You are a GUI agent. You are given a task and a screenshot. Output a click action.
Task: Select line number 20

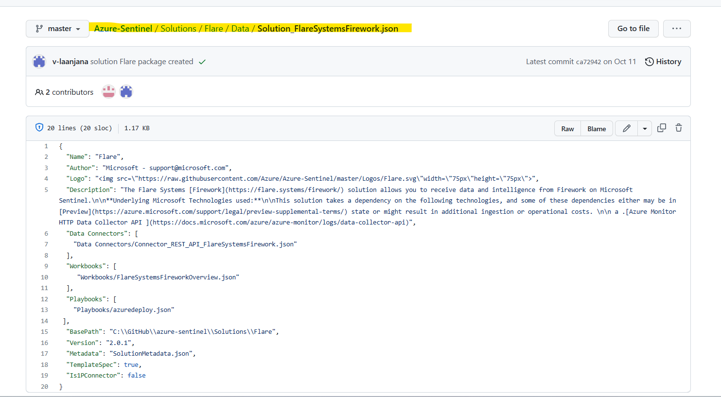(x=45, y=386)
